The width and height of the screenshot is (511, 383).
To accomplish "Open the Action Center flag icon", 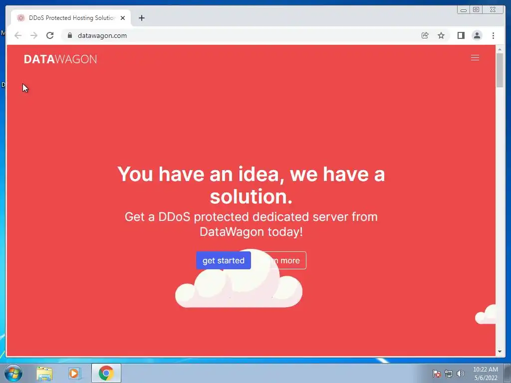I will click(x=436, y=374).
